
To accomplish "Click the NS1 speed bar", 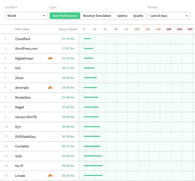I will [89, 68].
